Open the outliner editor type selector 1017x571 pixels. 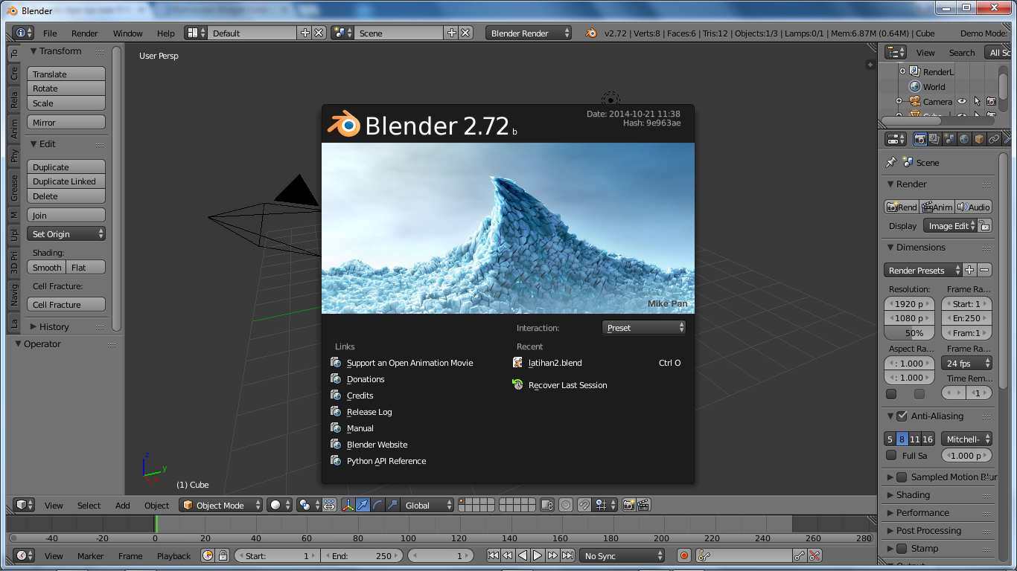(x=896, y=52)
